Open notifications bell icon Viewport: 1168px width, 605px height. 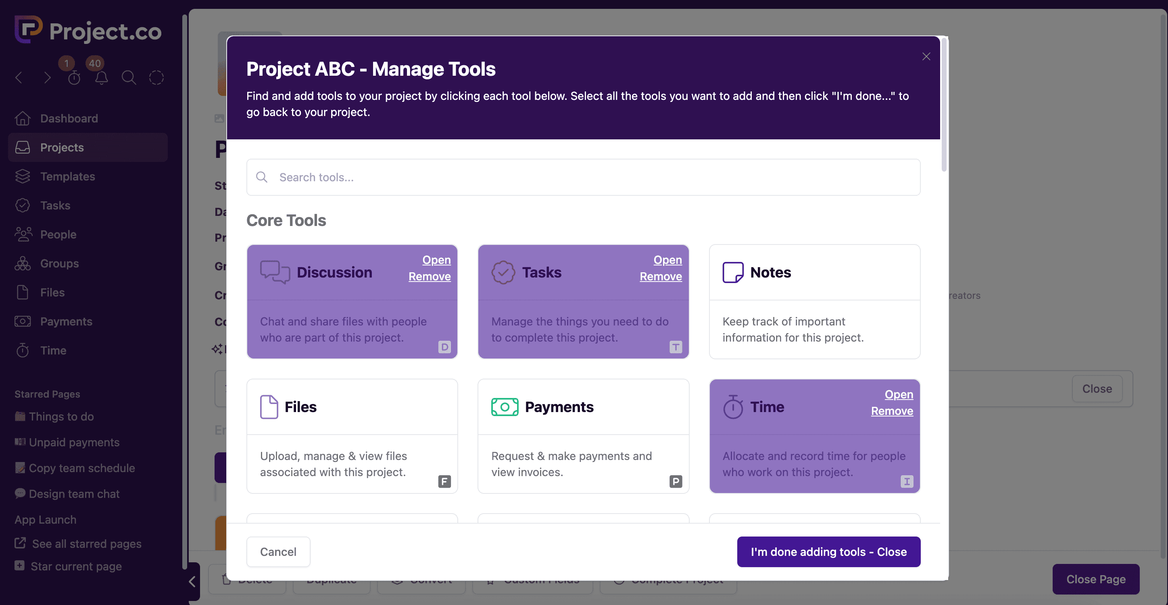[x=102, y=78]
